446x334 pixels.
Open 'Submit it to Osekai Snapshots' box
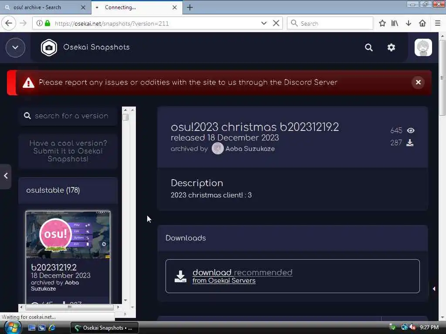tap(68, 151)
